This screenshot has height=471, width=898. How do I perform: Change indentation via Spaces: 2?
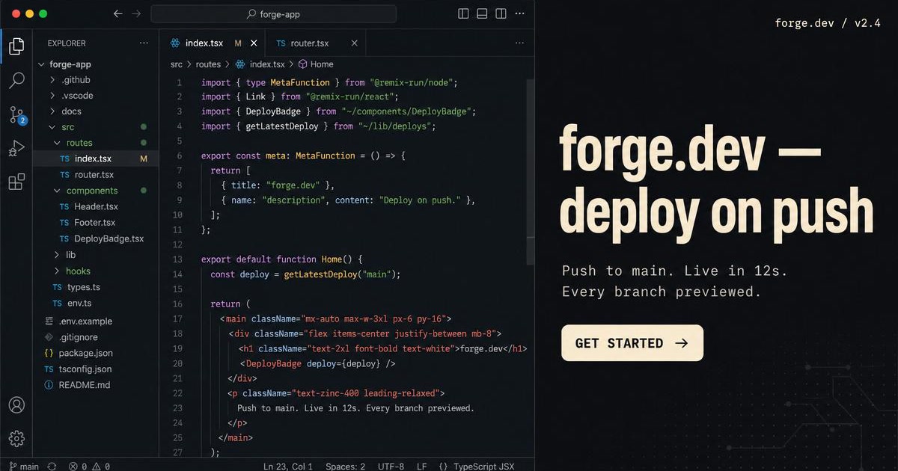point(346,466)
